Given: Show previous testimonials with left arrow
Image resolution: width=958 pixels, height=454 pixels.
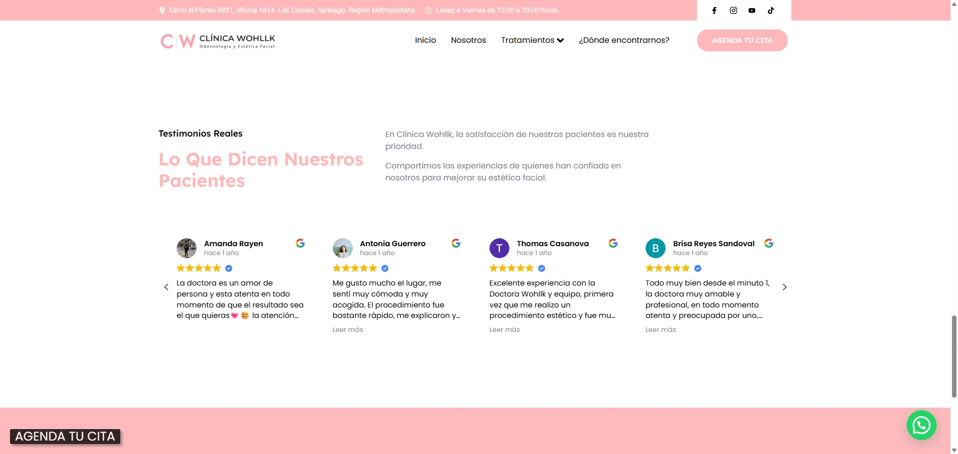Looking at the screenshot, I should [x=167, y=287].
